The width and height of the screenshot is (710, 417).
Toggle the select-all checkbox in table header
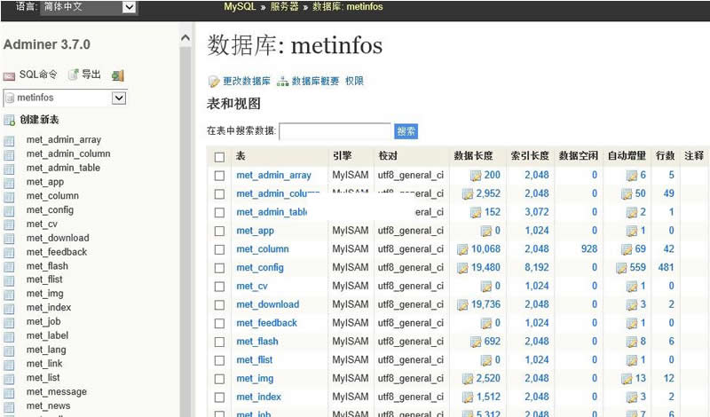pos(219,156)
